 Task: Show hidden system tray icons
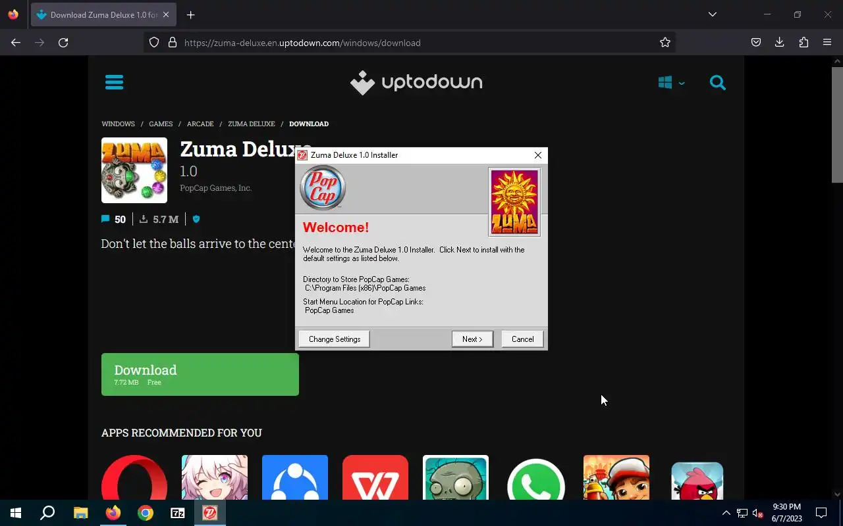(x=726, y=513)
